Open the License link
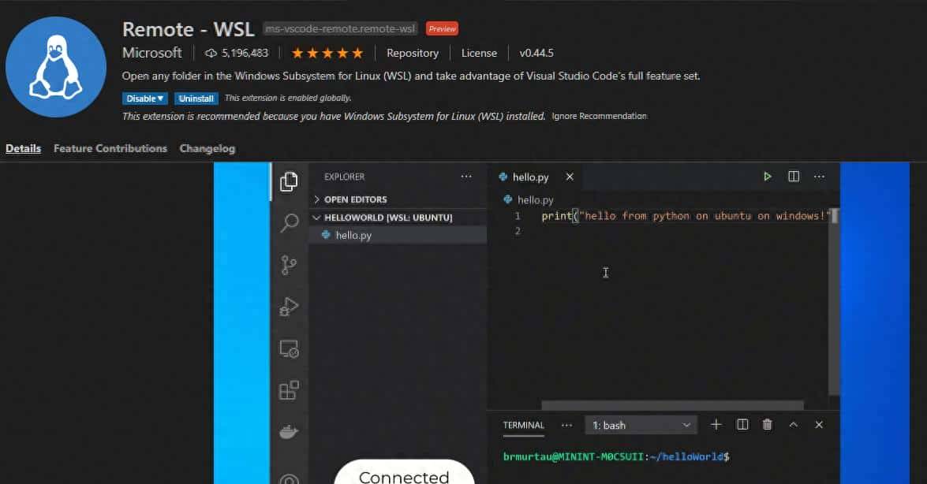The image size is (927, 484). (479, 53)
